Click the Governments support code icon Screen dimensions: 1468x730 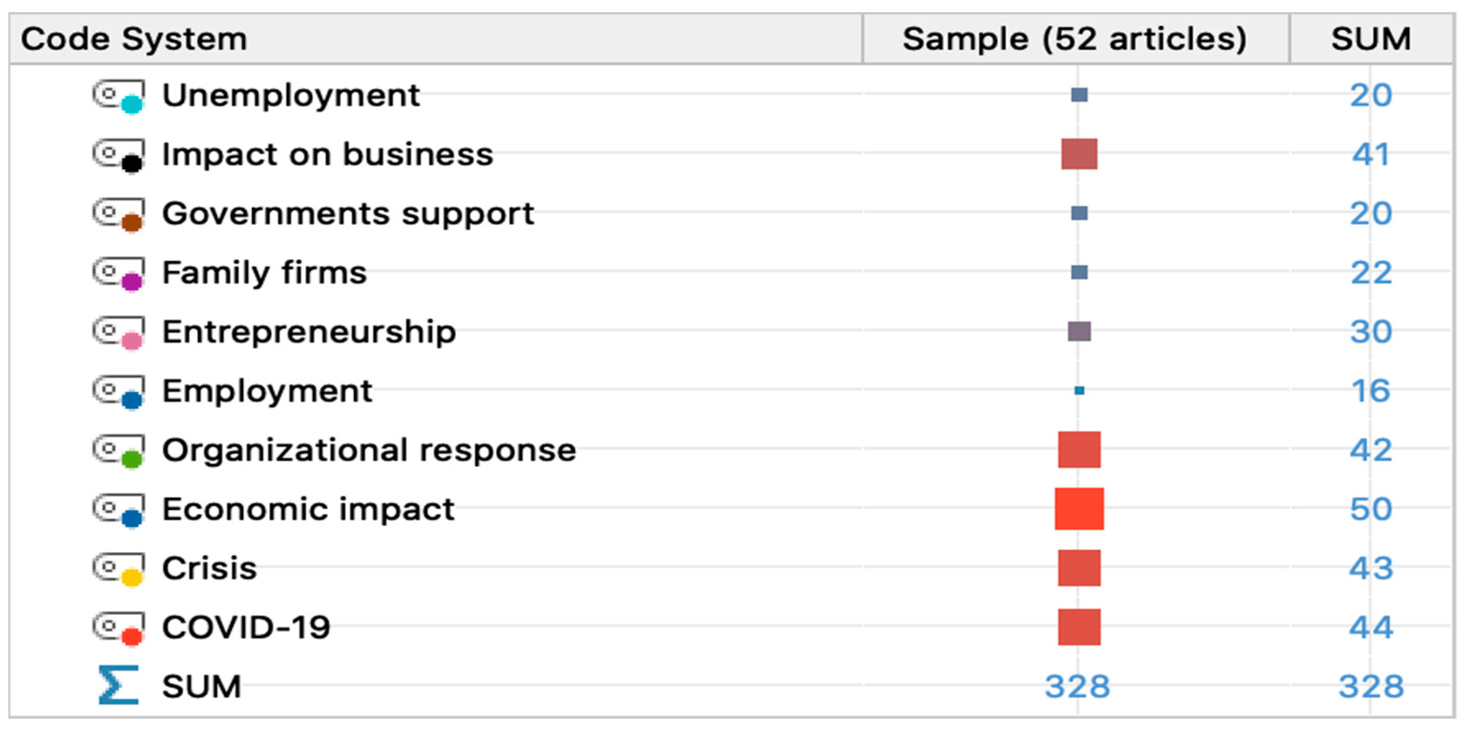119,215
